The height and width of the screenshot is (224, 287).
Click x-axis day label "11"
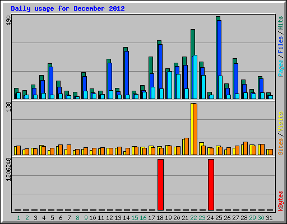[x=101, y=218]
